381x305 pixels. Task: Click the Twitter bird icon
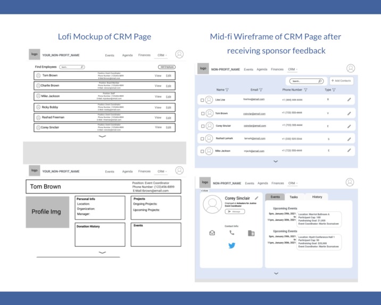click(232, 245)
